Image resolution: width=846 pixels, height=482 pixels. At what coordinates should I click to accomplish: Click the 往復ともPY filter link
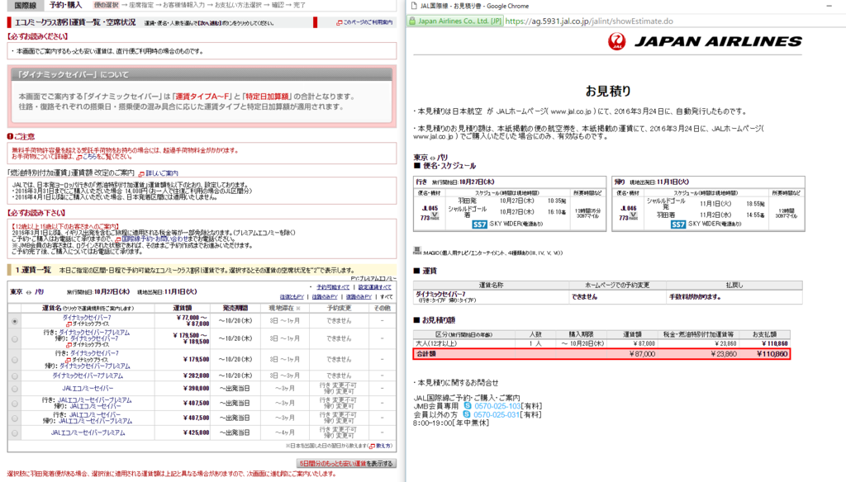292,297
